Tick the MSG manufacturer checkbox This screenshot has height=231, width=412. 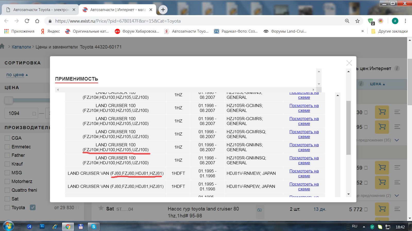(7, 173)
